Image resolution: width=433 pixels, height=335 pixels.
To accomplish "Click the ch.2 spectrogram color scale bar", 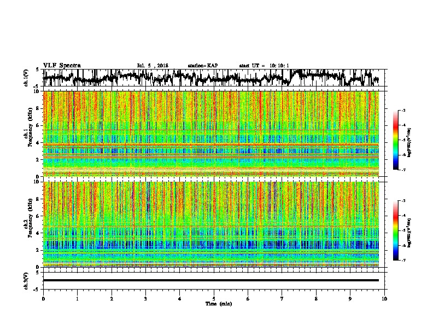I will (x=395, y=230).
